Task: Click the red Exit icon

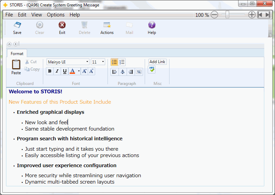Action: [x=62, y=26]
